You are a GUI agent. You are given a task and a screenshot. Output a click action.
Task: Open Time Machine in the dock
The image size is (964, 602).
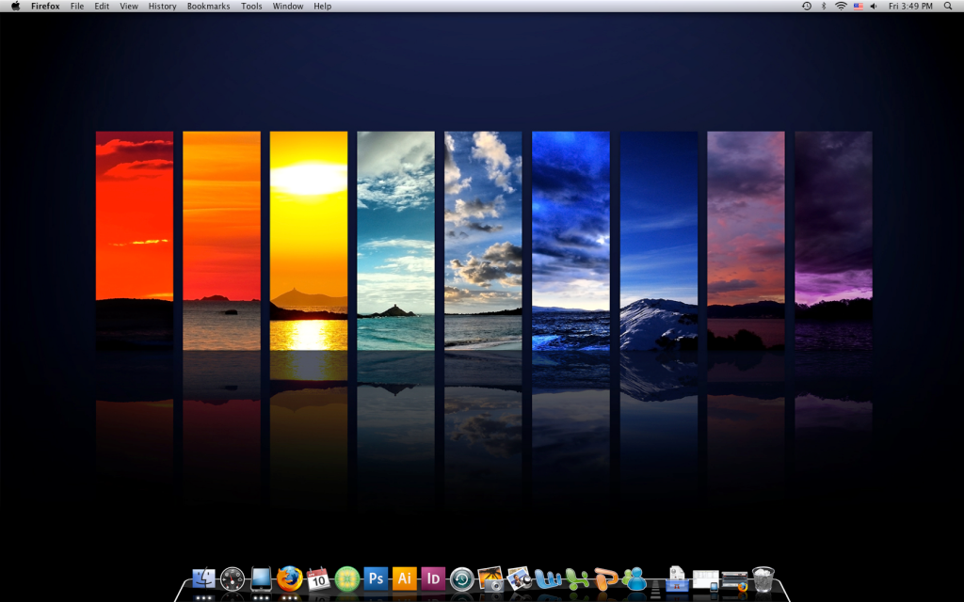pos(461,579)
